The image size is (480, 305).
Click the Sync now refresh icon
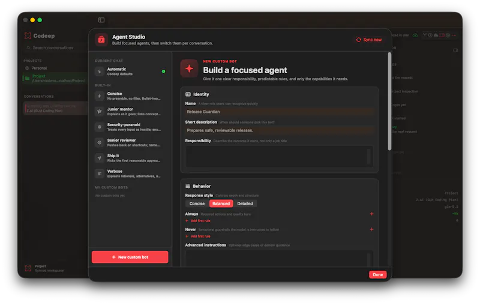(x=358, y=40)
